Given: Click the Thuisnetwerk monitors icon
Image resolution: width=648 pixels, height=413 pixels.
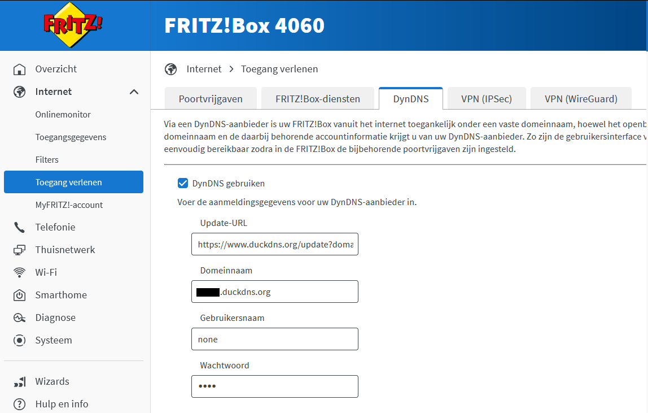Looking at the screenshot, I should pyautogui.click(x=19, y=250).
